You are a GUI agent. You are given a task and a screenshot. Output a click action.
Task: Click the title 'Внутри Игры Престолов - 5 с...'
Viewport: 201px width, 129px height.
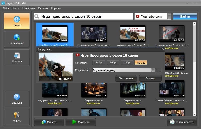[x=55, y=101]
